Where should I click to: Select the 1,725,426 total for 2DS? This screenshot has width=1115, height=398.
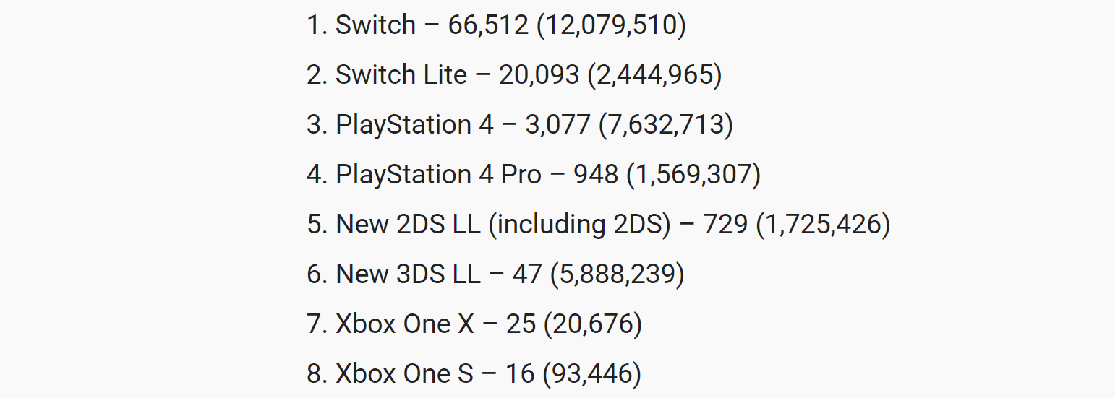coord(823,225)
